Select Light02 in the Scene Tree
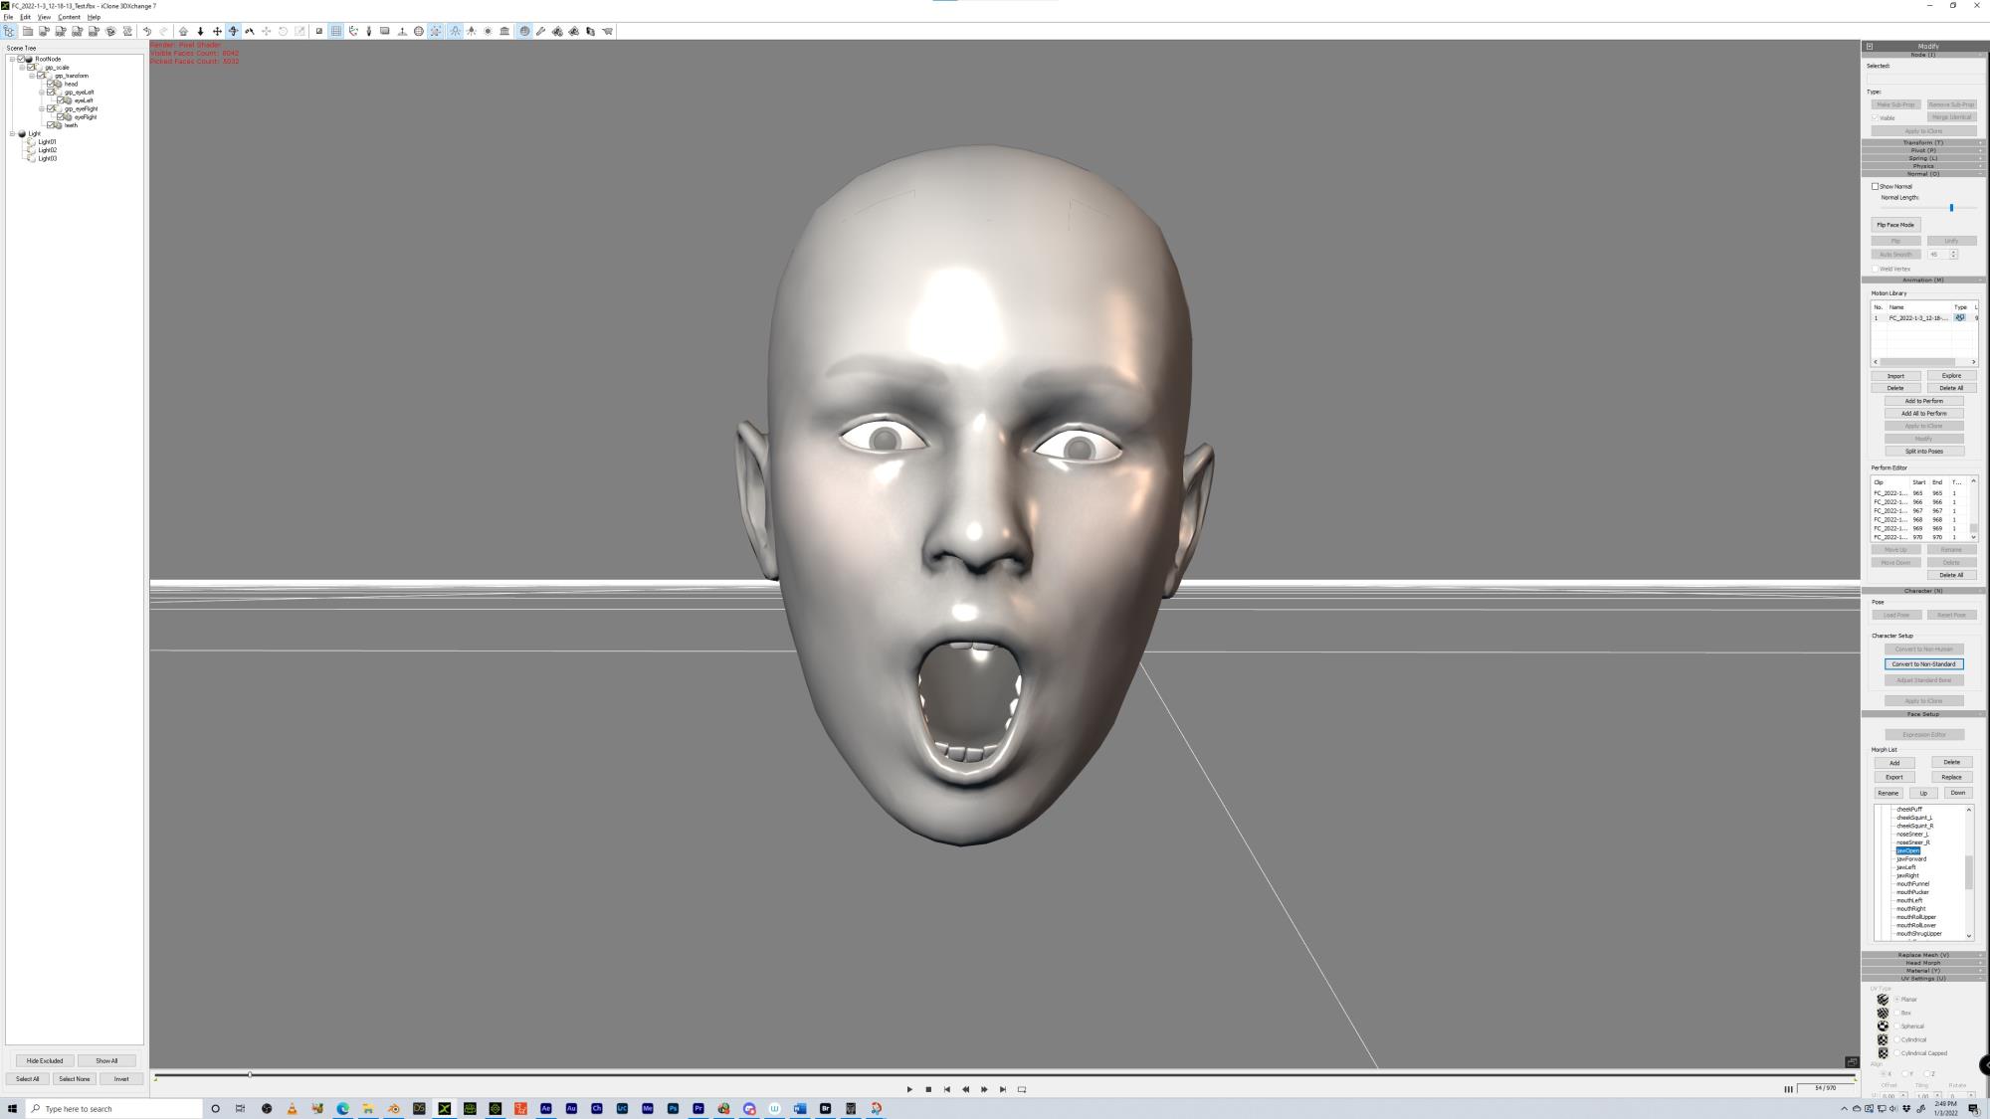The height and width of the screenshot is (1119, 1990). point(47,150)
